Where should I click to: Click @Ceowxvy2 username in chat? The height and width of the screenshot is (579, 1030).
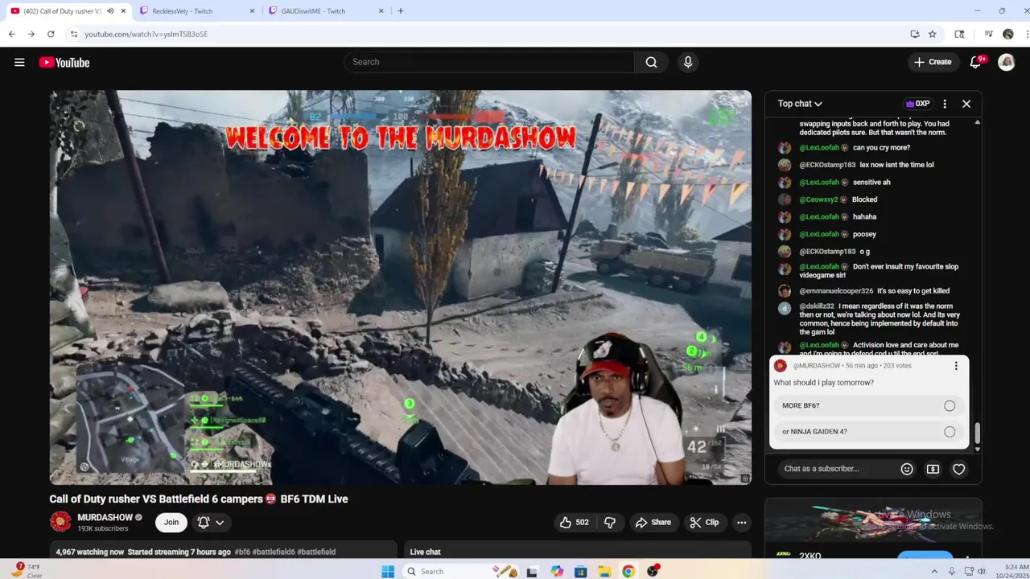818,199
